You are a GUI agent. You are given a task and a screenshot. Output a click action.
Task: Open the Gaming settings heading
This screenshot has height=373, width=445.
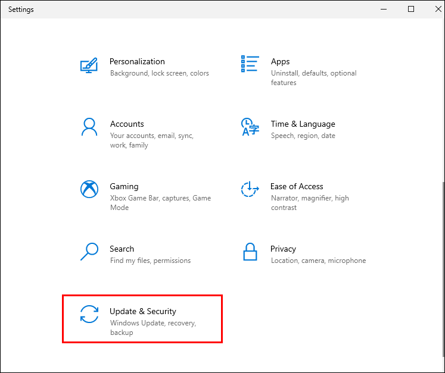(x=124, y=186)
